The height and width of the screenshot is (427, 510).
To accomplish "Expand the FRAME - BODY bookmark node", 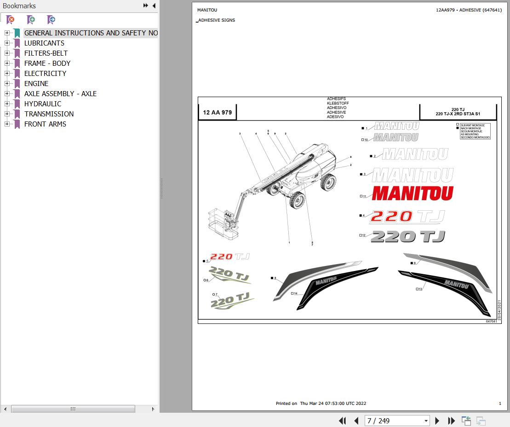I will point(7,63).
